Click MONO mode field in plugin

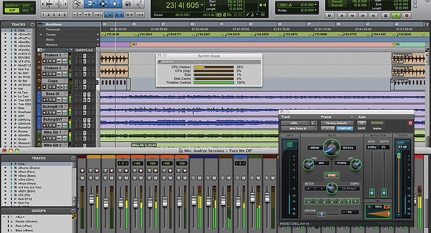click(x=315, y=147)
